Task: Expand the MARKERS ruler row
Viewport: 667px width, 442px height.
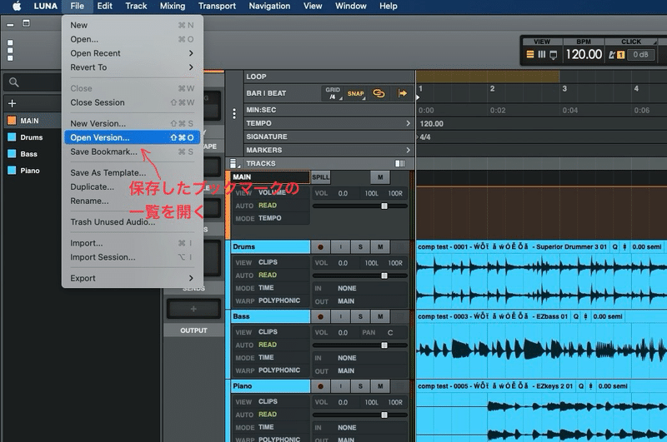Action: 408,150
